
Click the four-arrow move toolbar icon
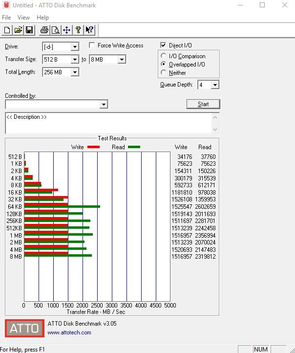(x=67, y=30)
